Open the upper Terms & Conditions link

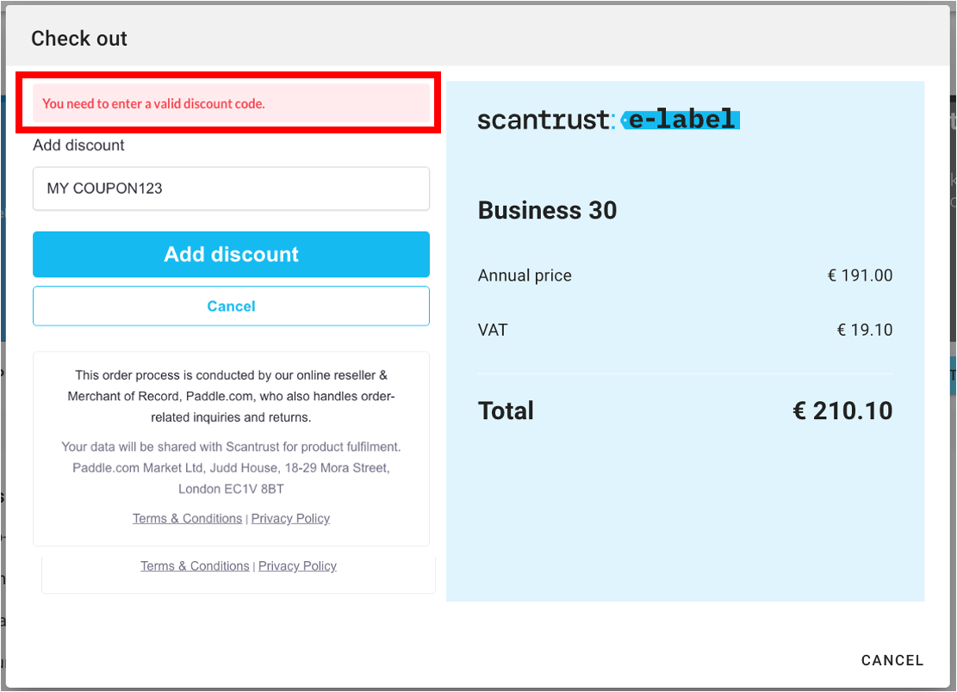(187, 518)
